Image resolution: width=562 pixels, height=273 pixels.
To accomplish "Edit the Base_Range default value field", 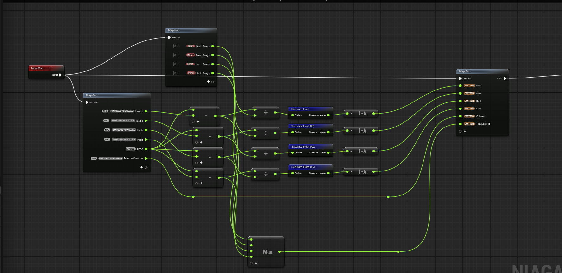I will (x=176, y=55).
